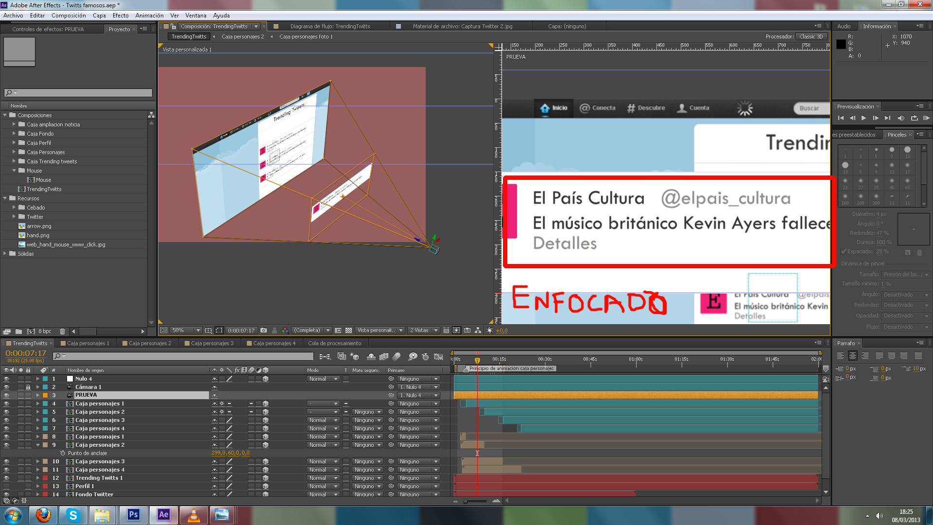Screen dimensions: 933x525
Task: Open the Animación menu
Action: click(149, 16)
